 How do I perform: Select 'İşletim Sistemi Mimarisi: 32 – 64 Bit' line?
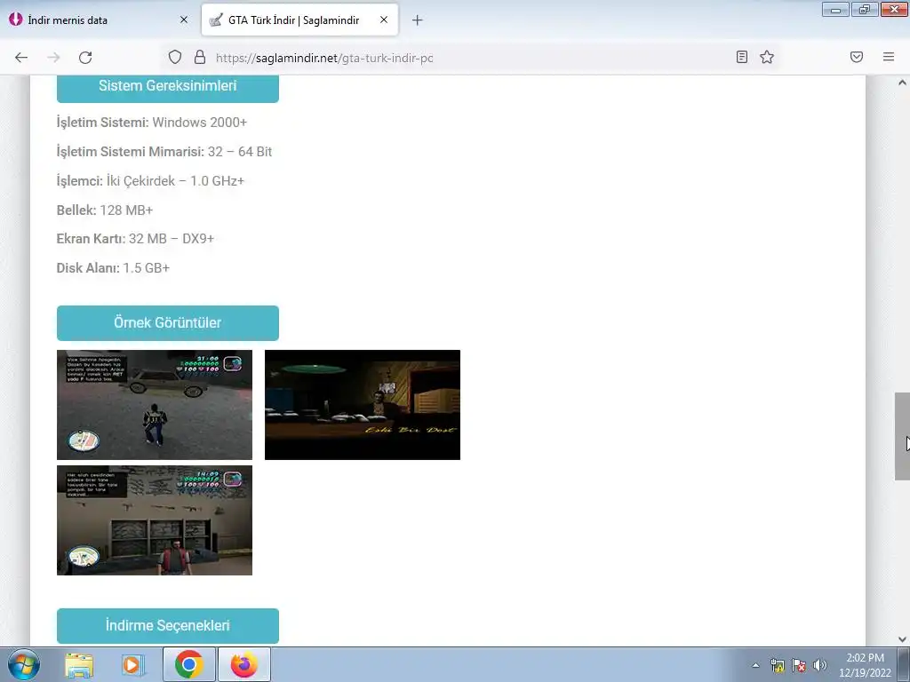pos(164,151)
